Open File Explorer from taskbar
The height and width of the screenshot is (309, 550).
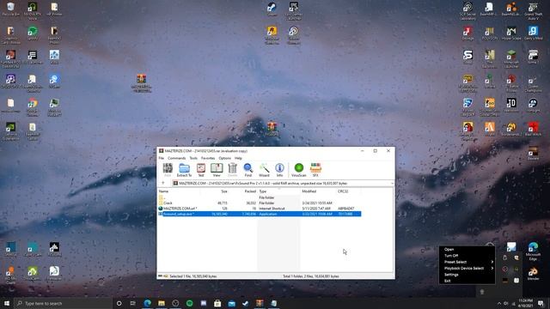[x=162, y=303]
